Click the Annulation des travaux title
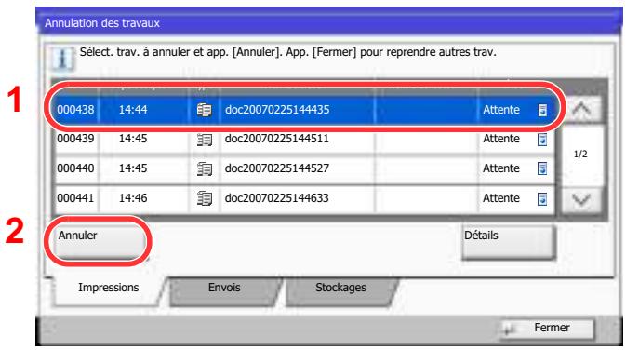The image size is (626, 350). click(x=101, y=23)
